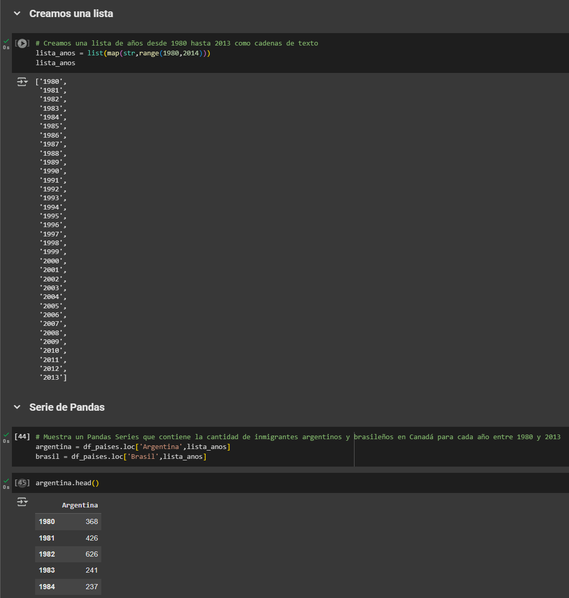Click '2010' in the years list output
The width and height of the screenshot is (569, 598).
(51, 351)
